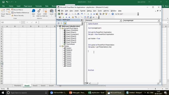Open Untitled - Notepad from taskbar

tap(134, 93)
